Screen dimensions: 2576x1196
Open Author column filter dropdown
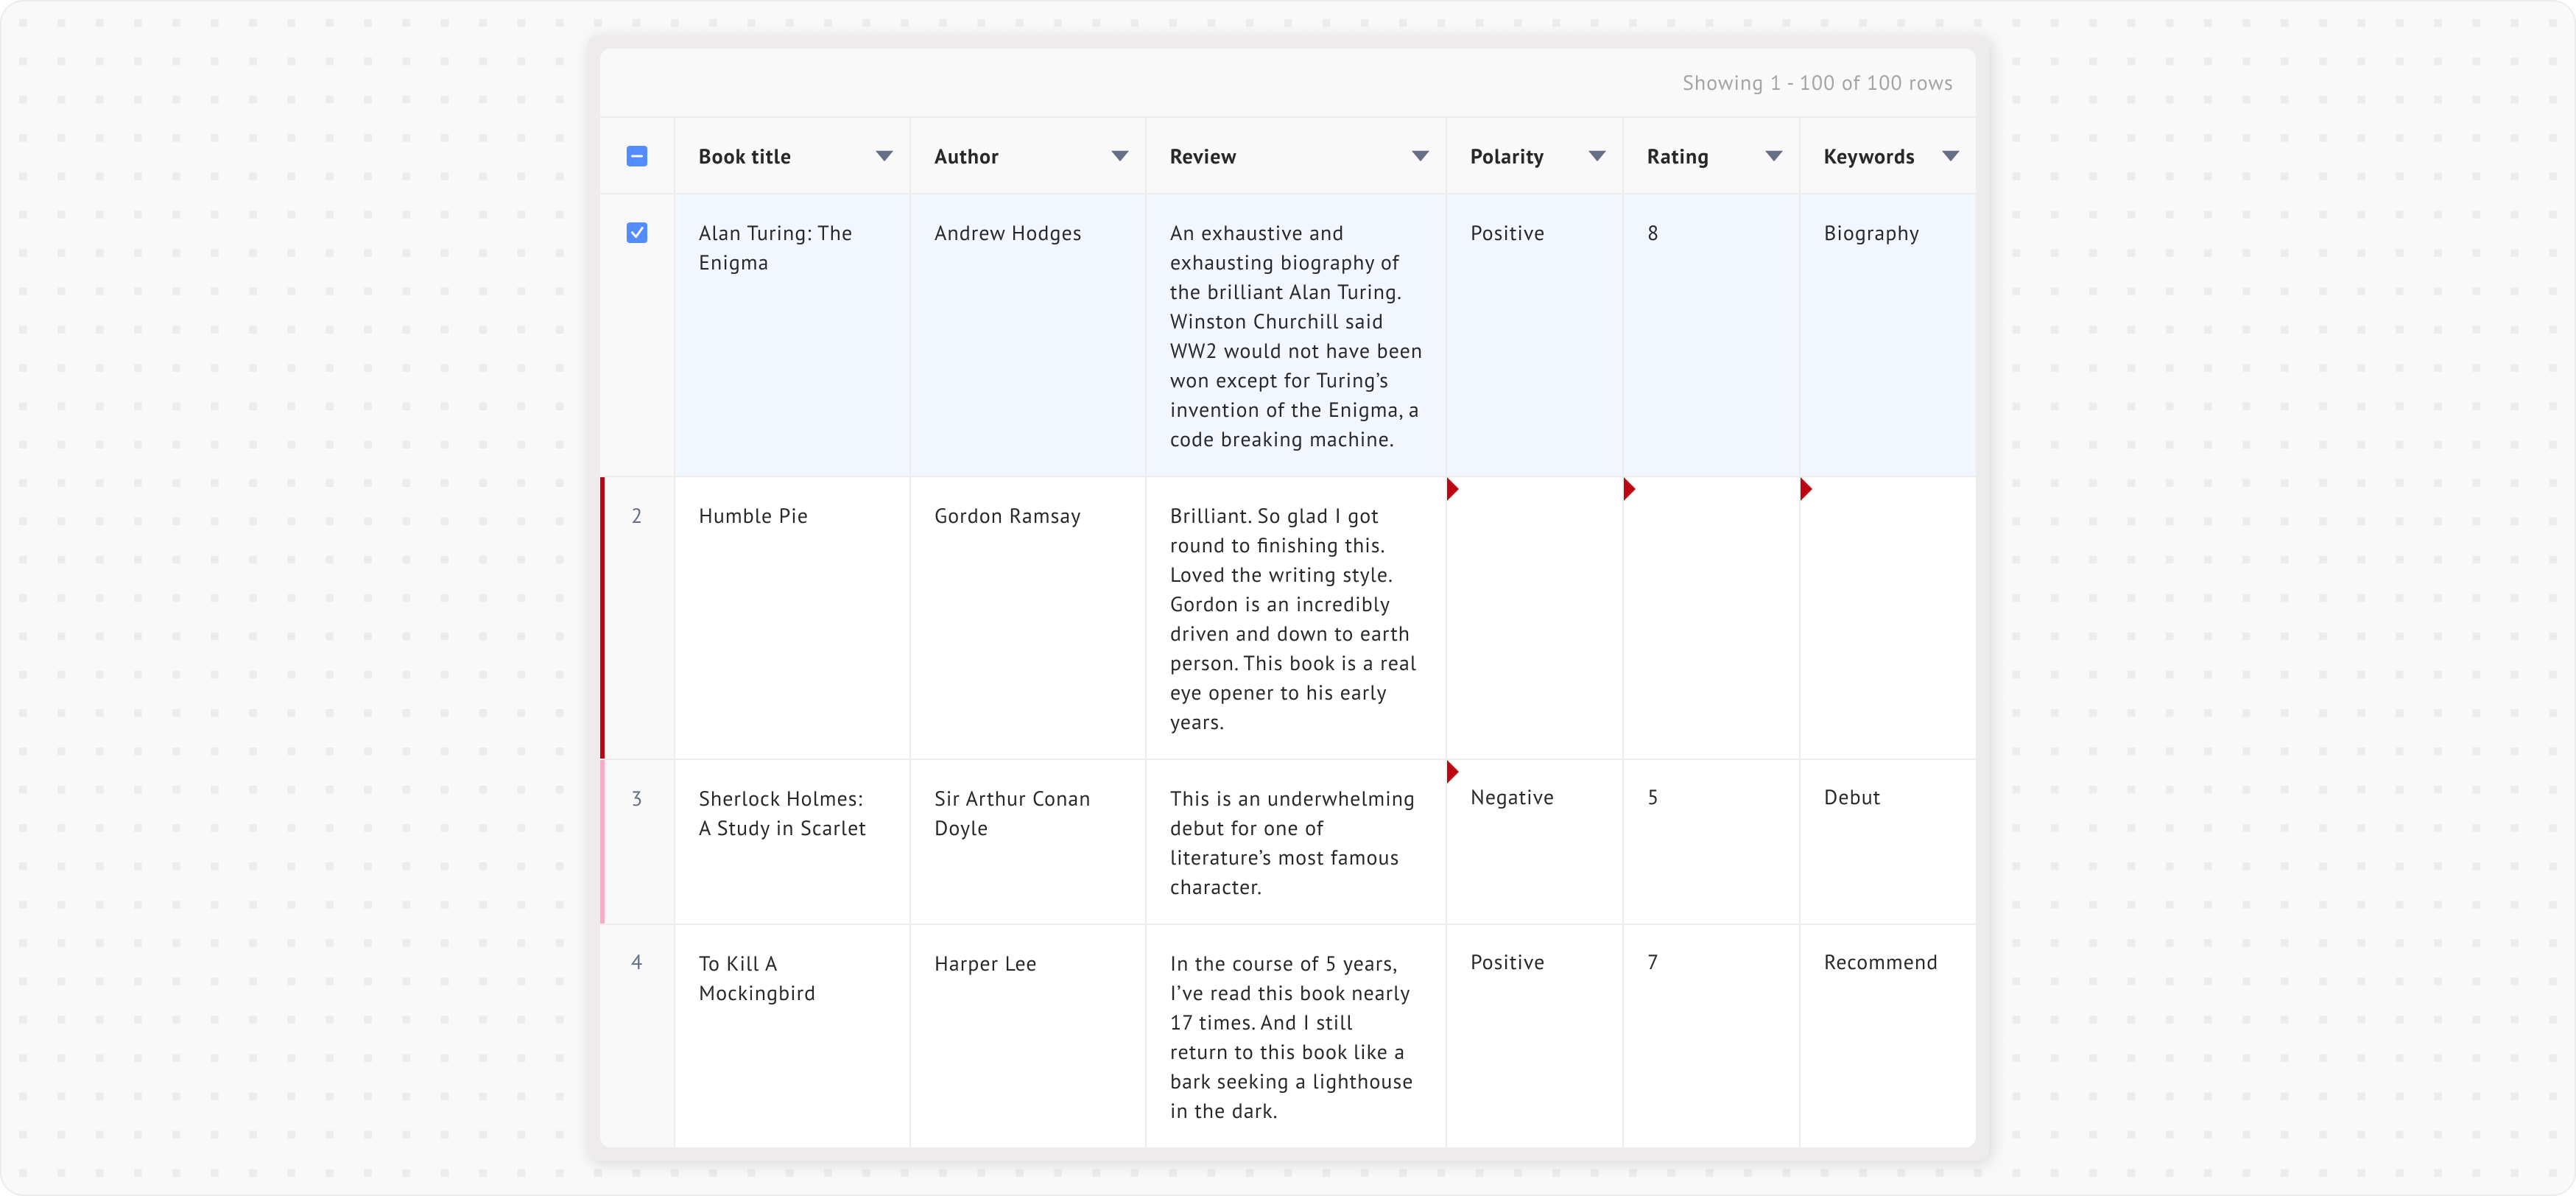coord(1120,156)
